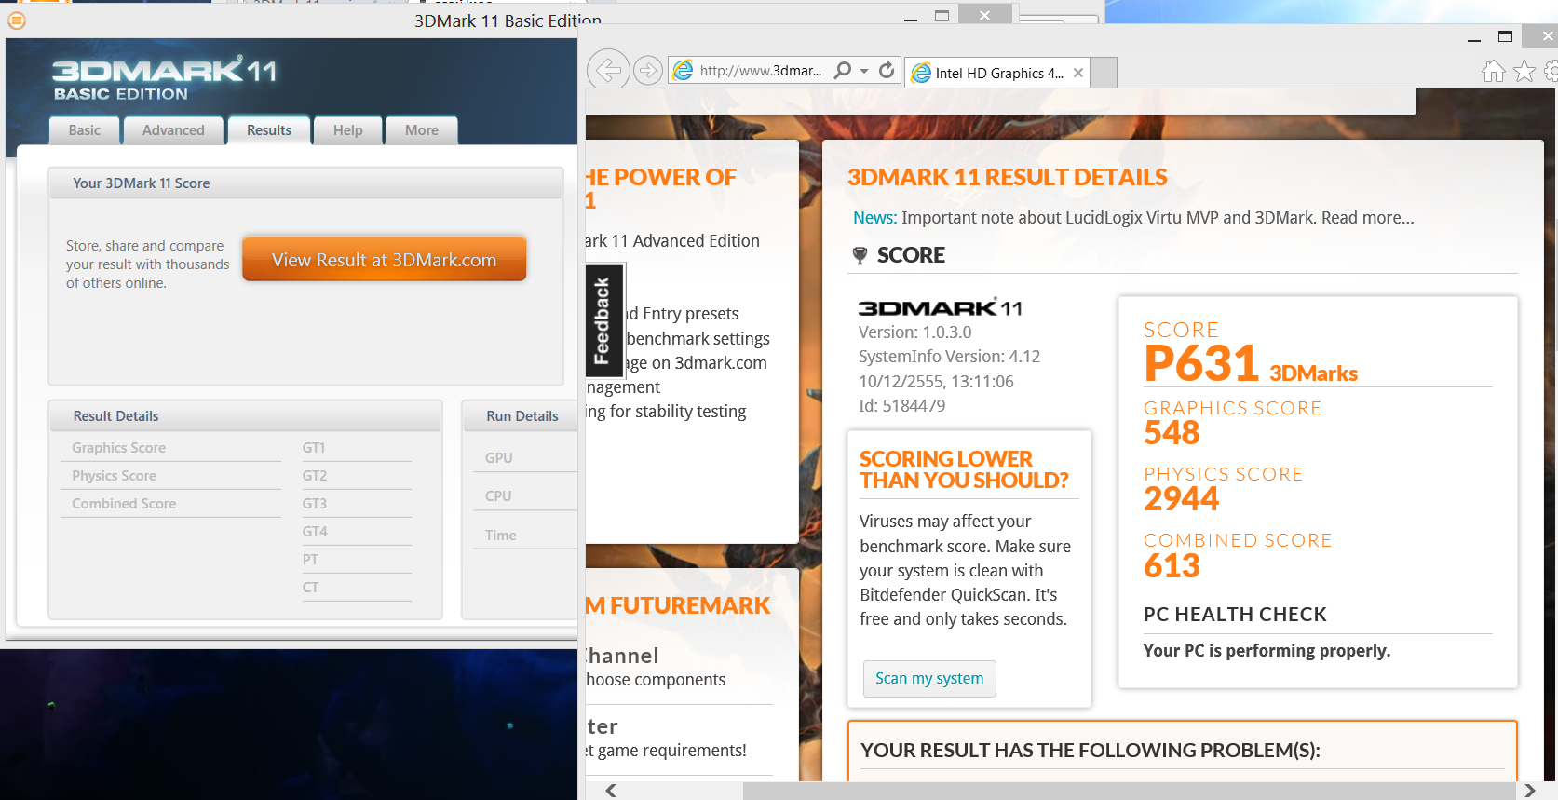
Task: Click the 'Combined Score' row in Result Details
Action: (x=170, y=504)
